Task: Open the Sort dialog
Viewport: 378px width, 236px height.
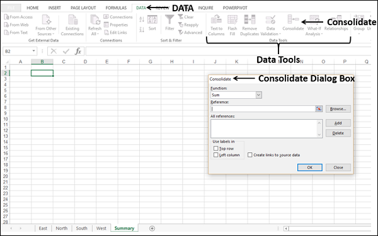Action: click(152, 23)
